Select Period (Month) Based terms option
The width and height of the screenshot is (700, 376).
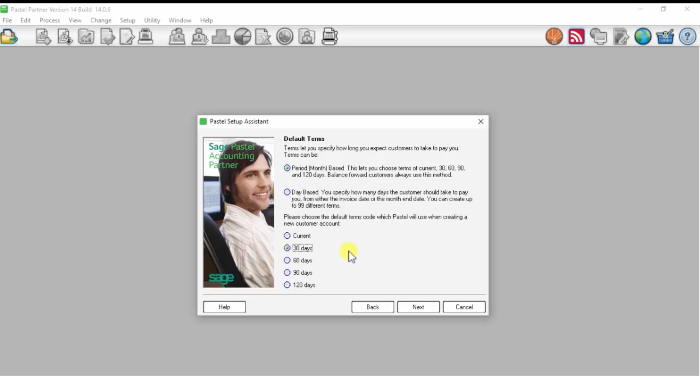287,168
